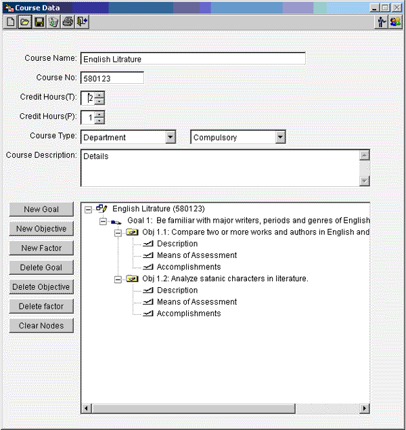Click the Obj 1.2 folder icon
Viewport: 406px width, 430px height.
click(132, 279)
